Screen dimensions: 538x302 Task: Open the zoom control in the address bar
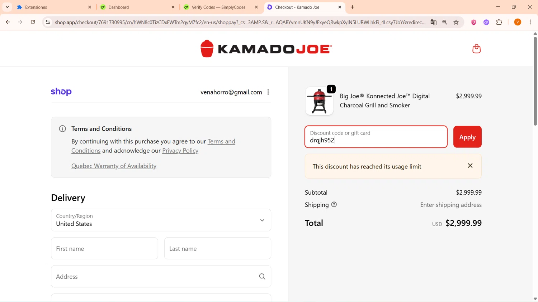click(x=445, y=22)
